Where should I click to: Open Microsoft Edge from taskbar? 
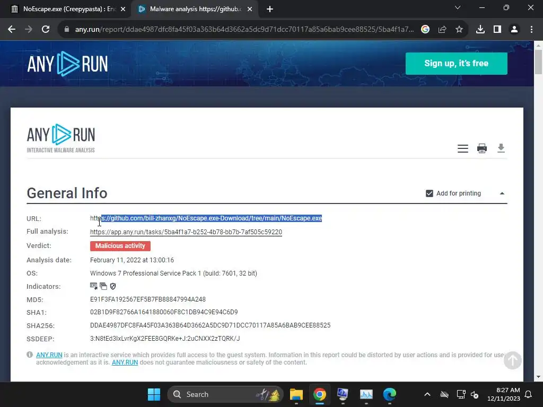(390, 394)
